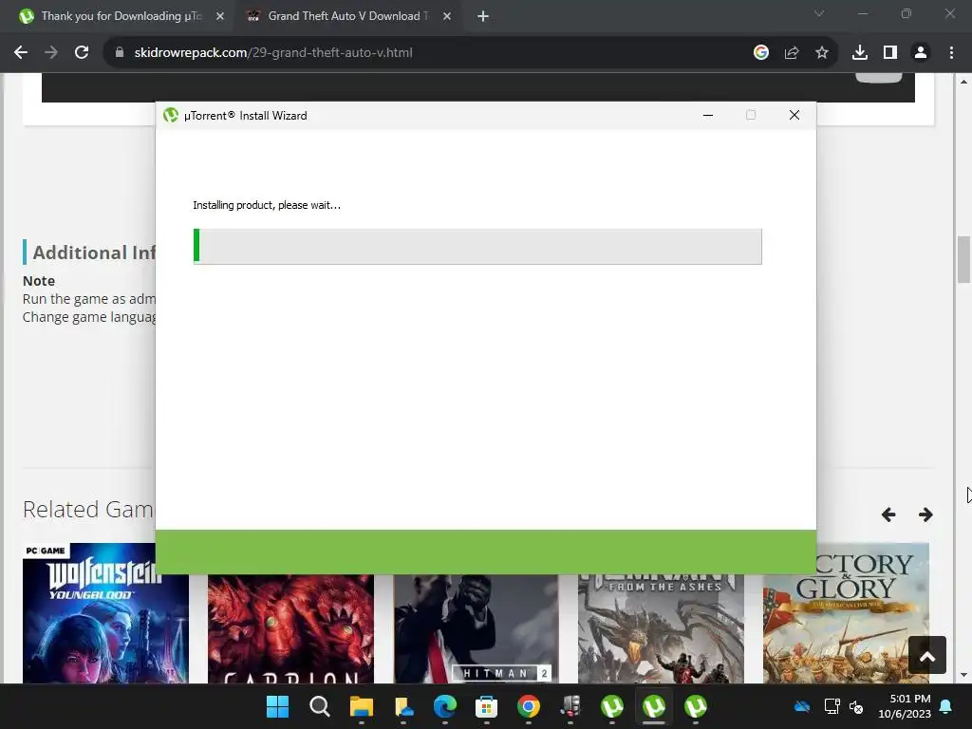
Task: Open File Explorer from the taskbar
Action: pos(362,706)
